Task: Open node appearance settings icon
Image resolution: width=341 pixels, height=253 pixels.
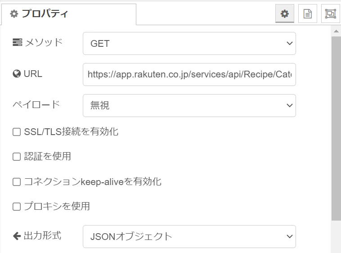Action: pyautogui.click(x=330, y=14)
